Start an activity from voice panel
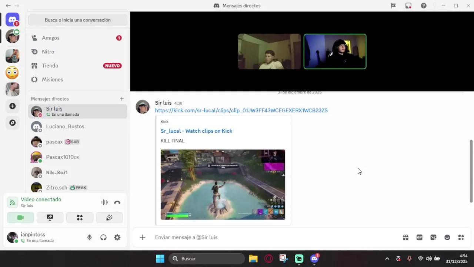The height and width of the screenshot is (267, 474). point(80,218)
